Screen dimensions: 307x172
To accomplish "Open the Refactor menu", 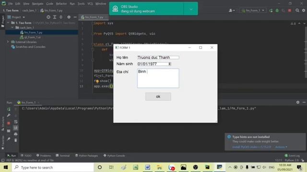I will 61,4.
